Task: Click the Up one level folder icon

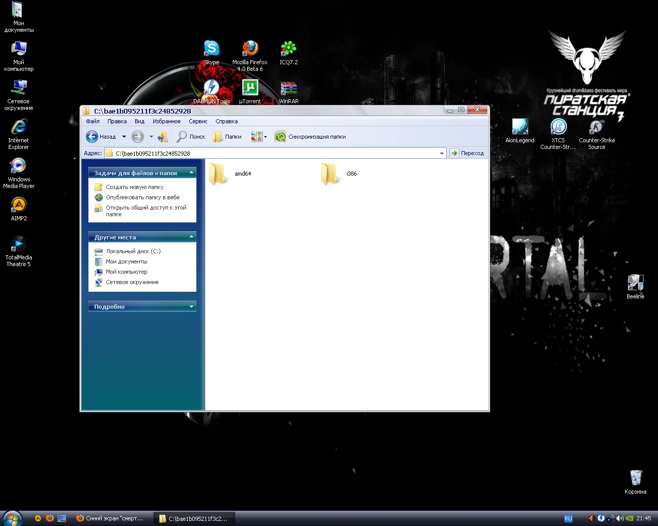Action: coord(162,137)
